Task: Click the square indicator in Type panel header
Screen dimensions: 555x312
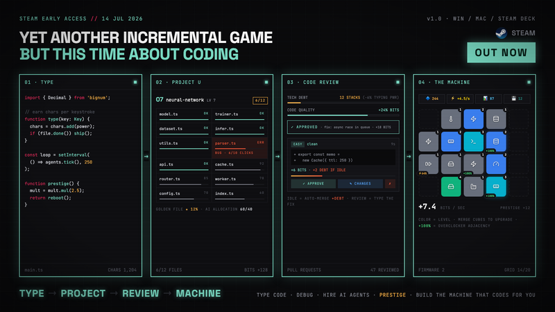Action: [x=135, y=82]
